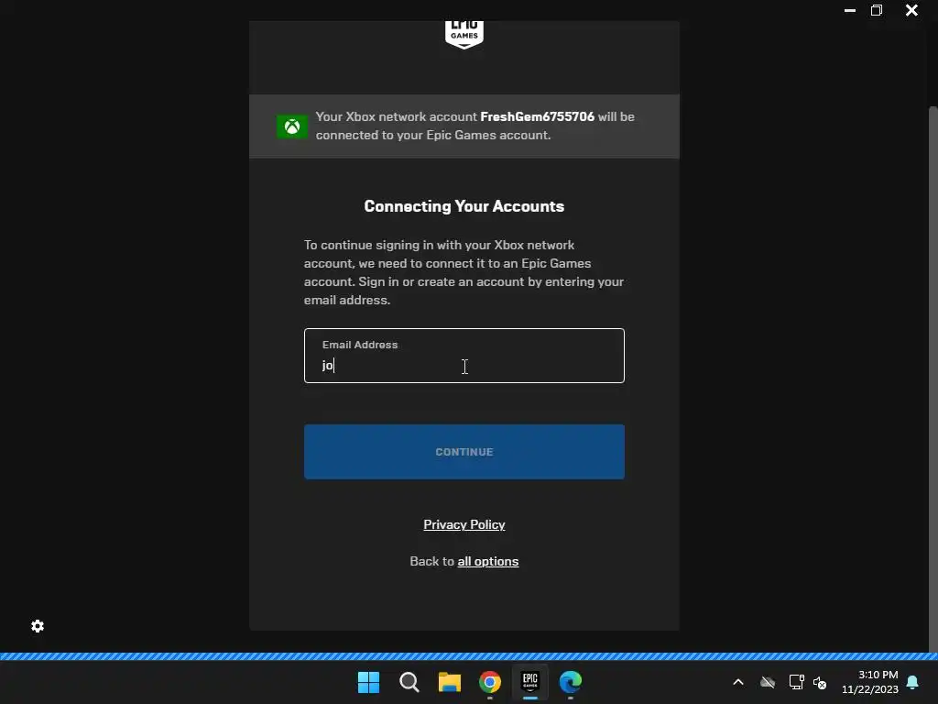
Task: Open taskbar Search
Action: pyautogui.click(x=409, y=682)
